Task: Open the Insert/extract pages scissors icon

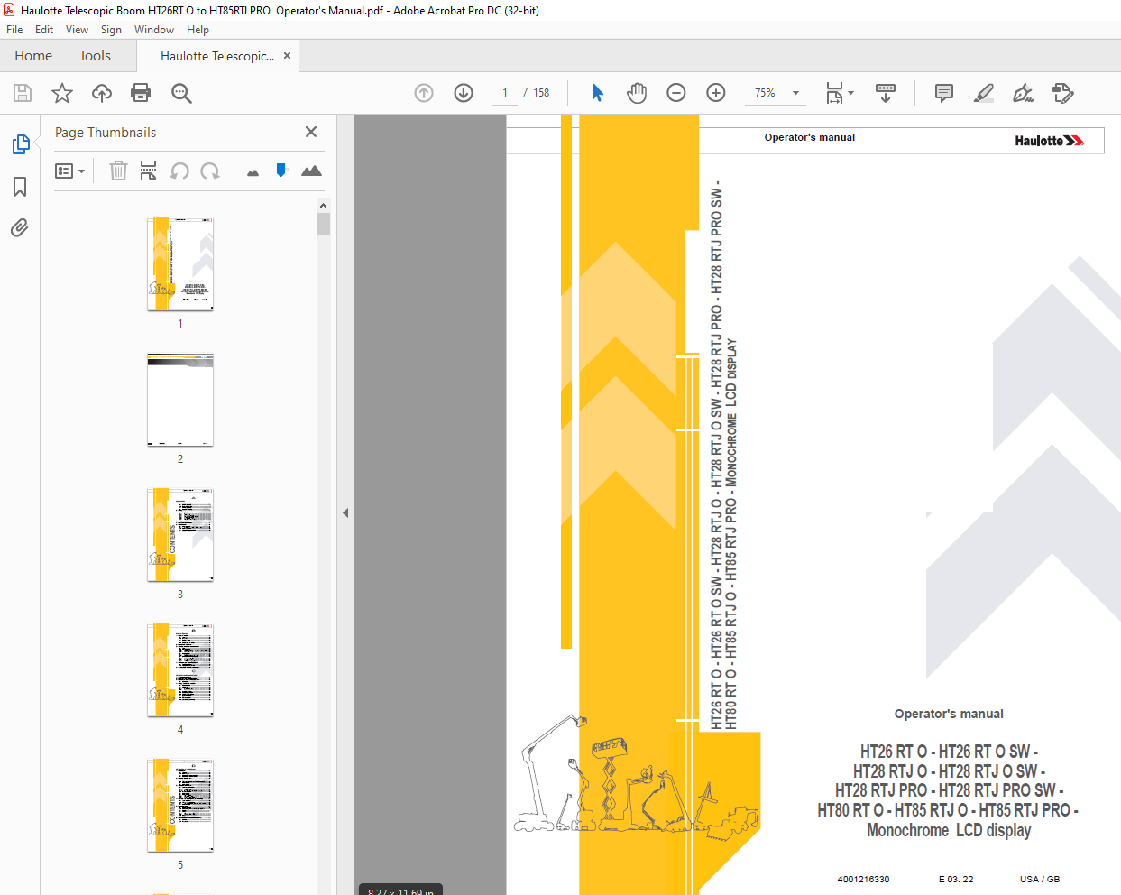Action: pyautogui.click(x=149, y=171)
